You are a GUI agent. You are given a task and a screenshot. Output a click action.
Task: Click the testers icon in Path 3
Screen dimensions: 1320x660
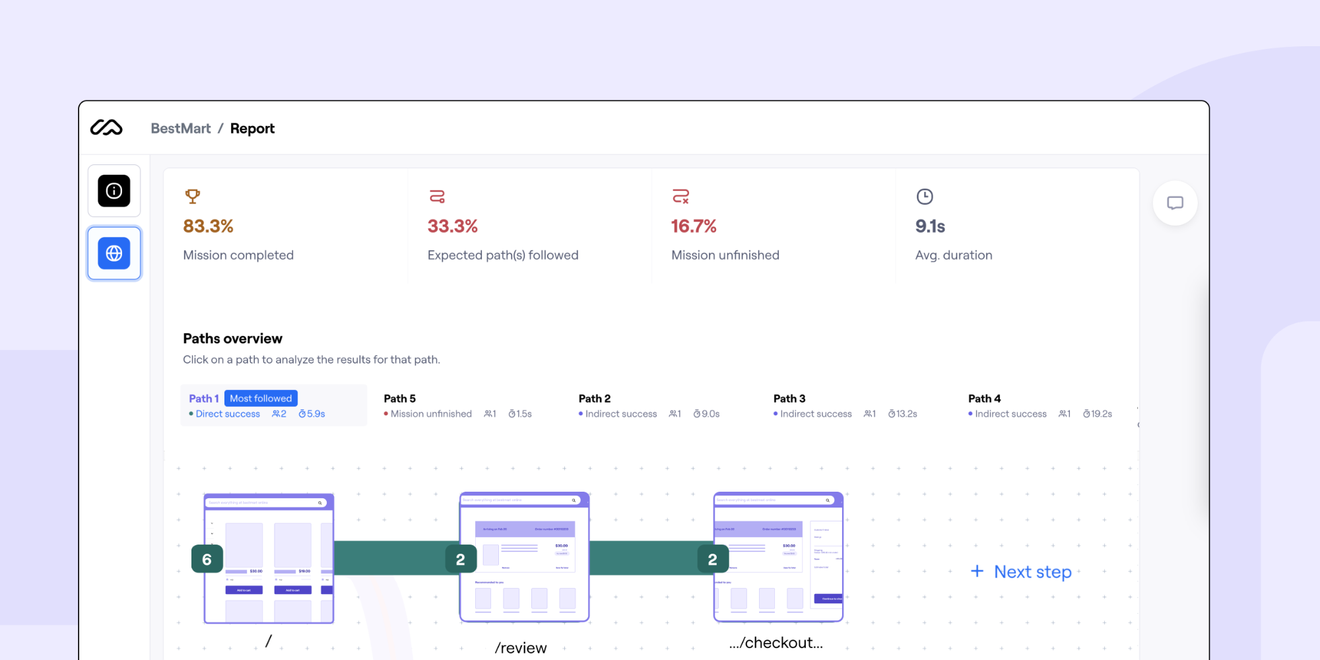[868, 414]
